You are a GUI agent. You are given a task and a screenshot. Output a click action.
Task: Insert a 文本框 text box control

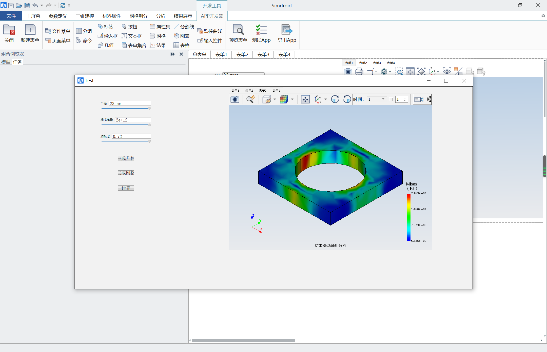tap(132, 36)
